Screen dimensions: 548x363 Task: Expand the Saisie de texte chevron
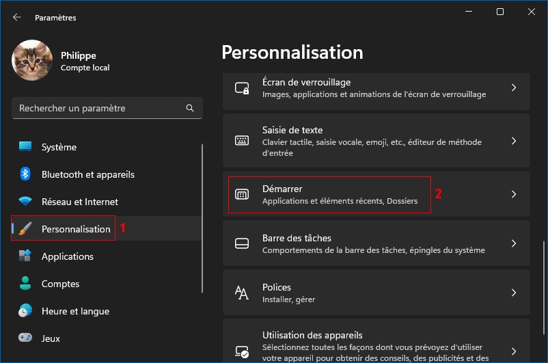(514, 141)
